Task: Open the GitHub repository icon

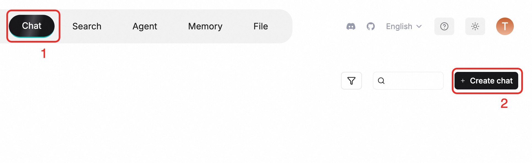Action: [370, 26]
